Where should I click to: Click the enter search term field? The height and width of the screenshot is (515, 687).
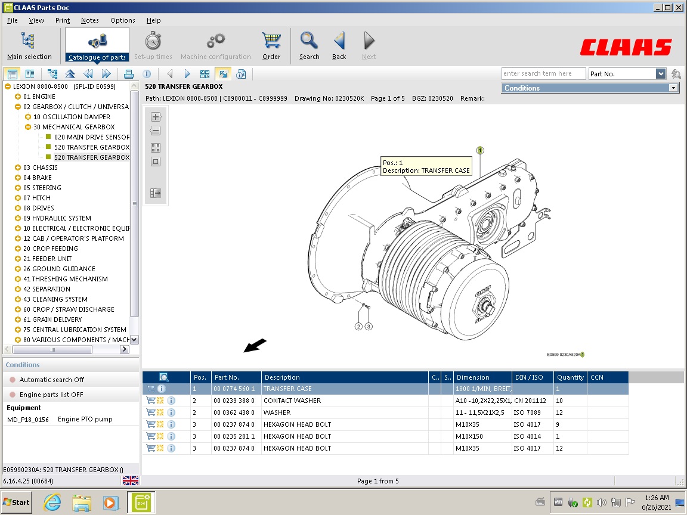point(543,73)
